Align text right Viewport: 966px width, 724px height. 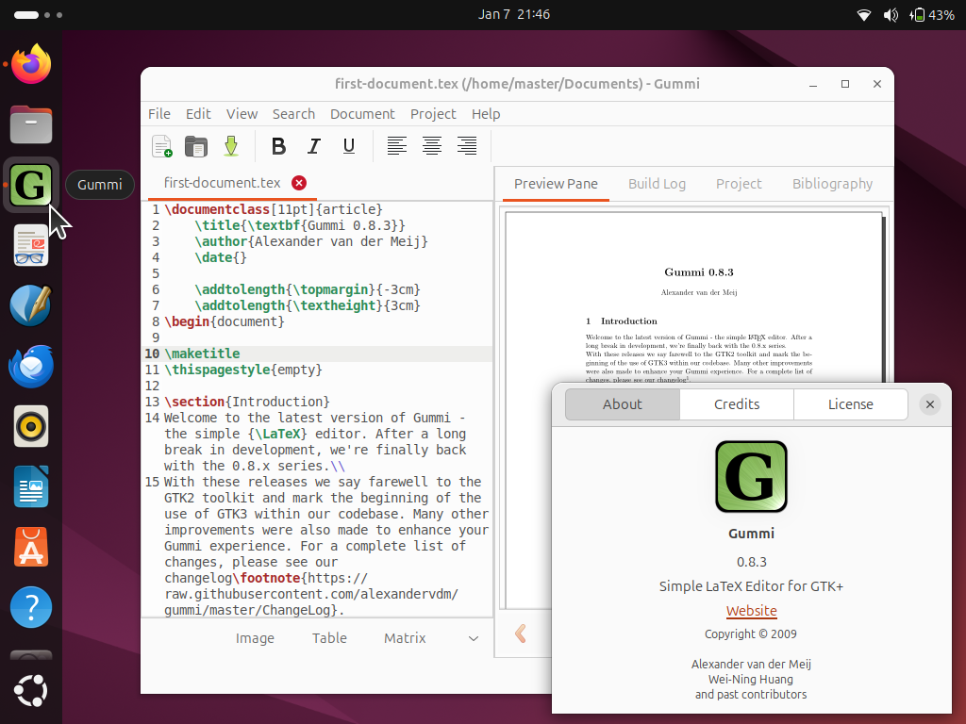click(467, 146)
